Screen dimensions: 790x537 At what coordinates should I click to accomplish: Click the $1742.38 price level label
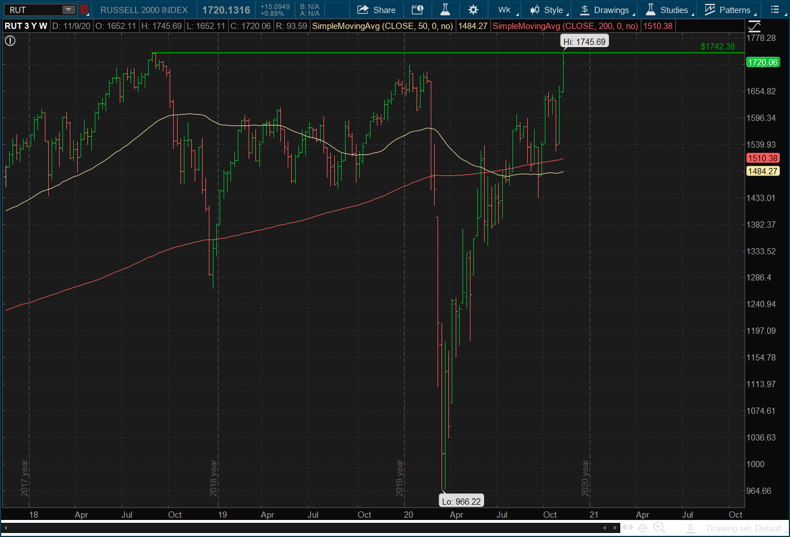pos(717,47)
